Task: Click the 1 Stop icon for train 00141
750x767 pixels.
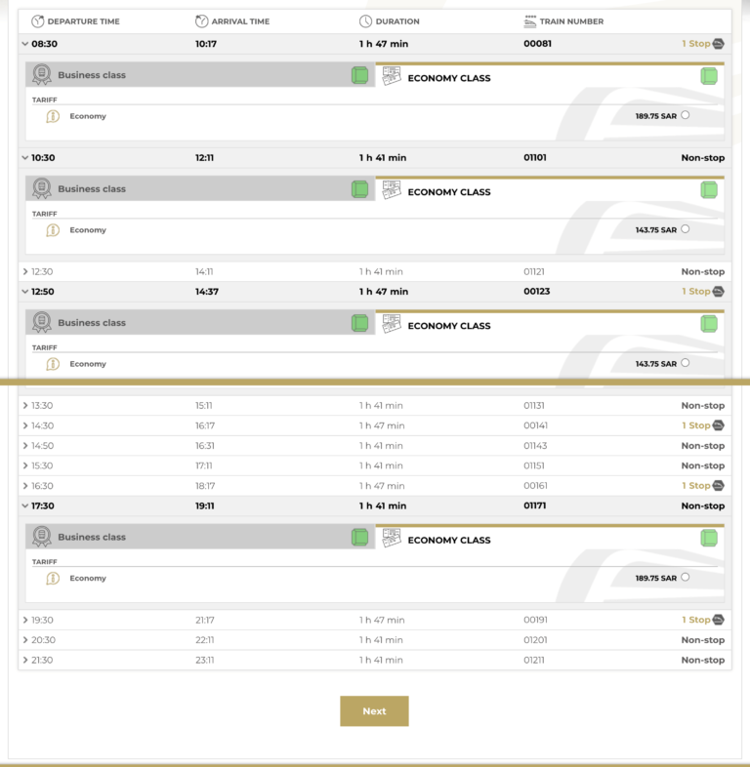Action: click(x=718, y=425)
